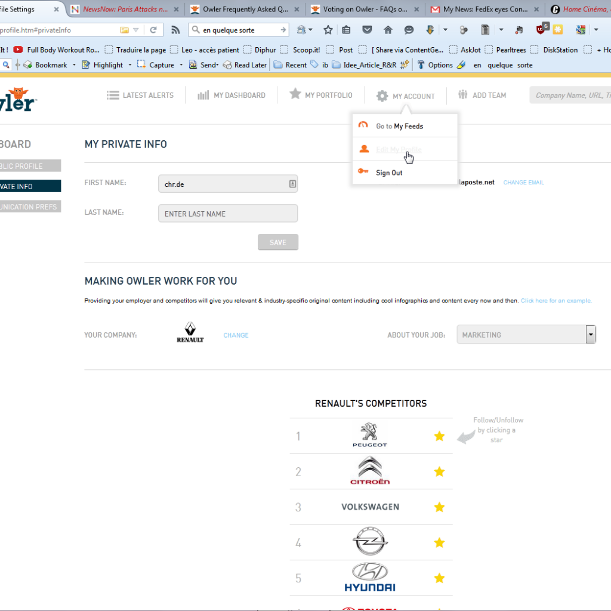Click CHANGE link next to Renault
Screen dimensions: 611x611
tap(236, 335)
